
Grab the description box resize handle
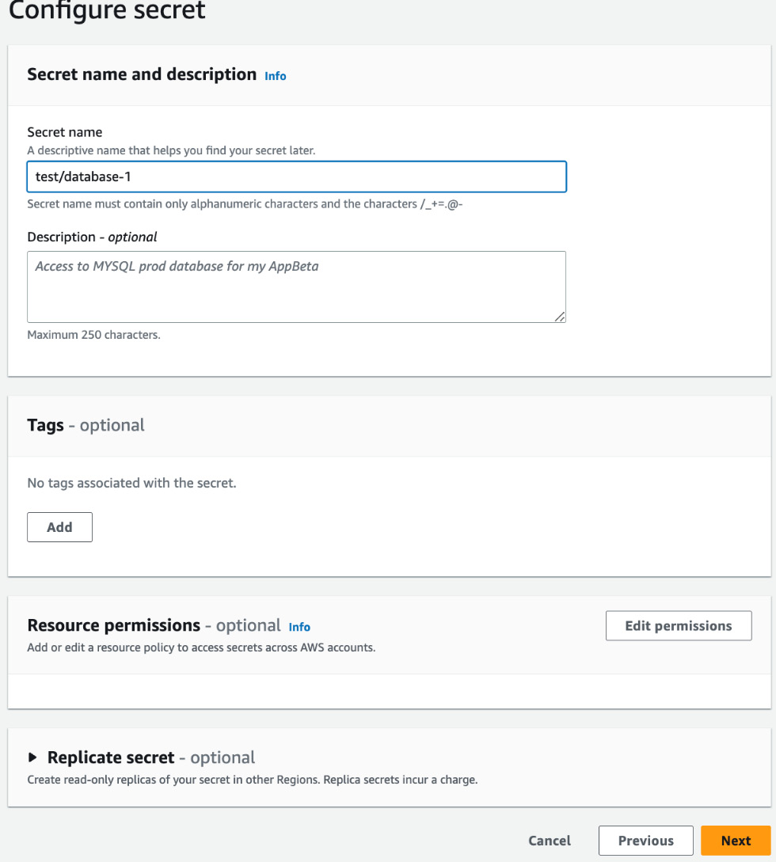point(559,316)
